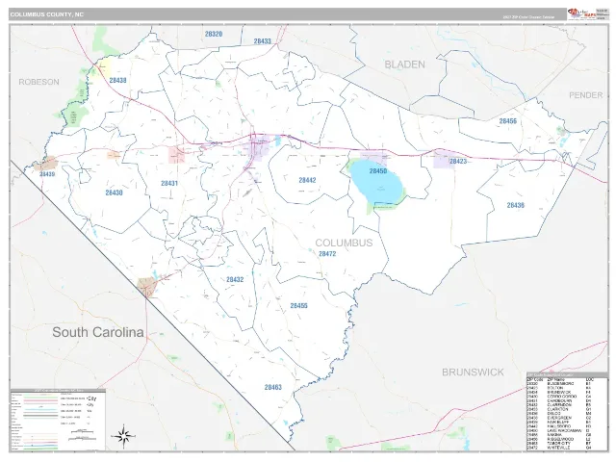Click the ZIP label "28432"

pos(235,280)
